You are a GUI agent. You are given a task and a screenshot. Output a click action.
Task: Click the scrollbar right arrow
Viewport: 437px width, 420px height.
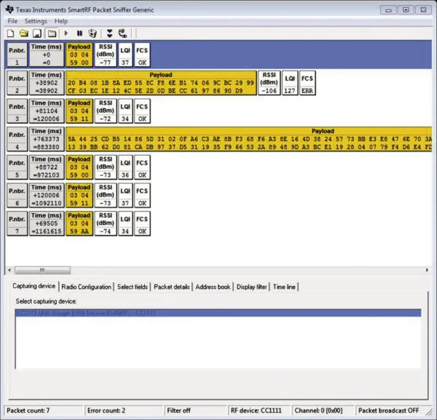click(427, 270)
